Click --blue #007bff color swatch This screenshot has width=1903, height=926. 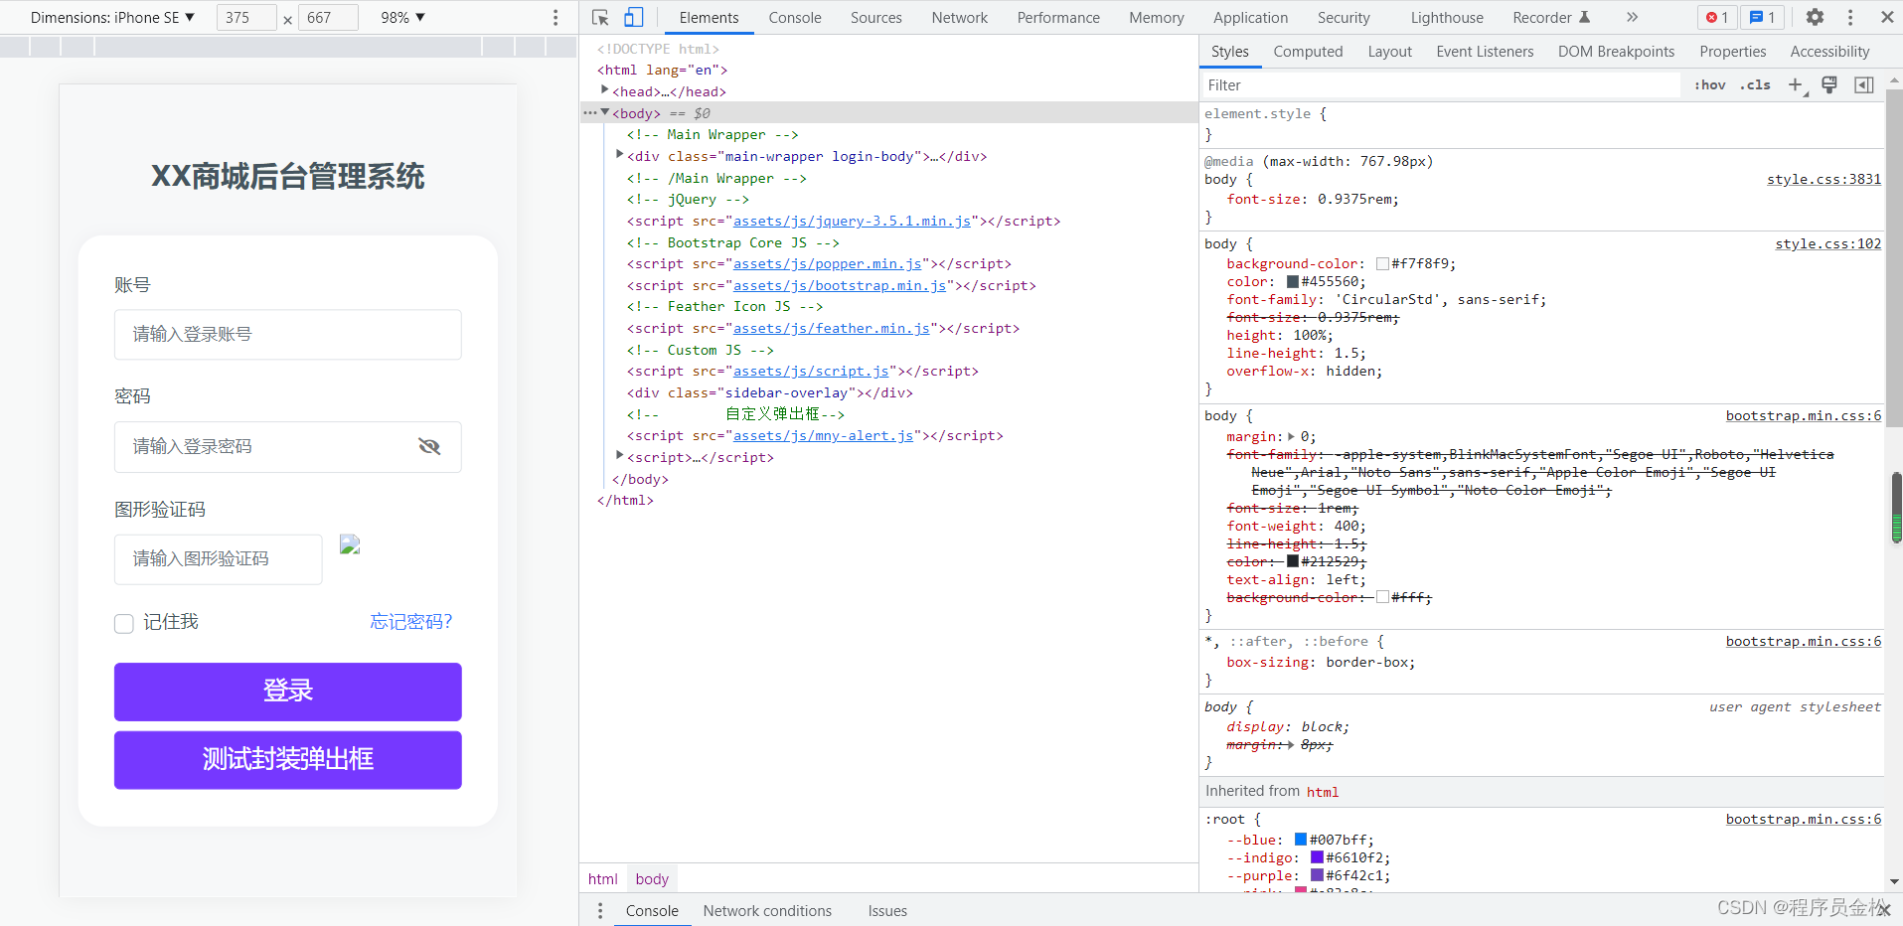(x=1301, y=840)
